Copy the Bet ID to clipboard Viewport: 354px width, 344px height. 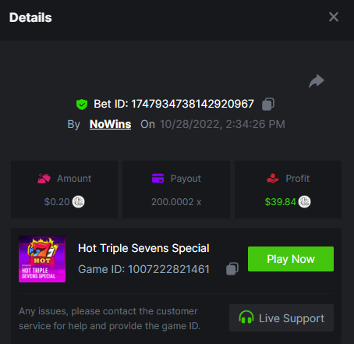tap(268, 104)
